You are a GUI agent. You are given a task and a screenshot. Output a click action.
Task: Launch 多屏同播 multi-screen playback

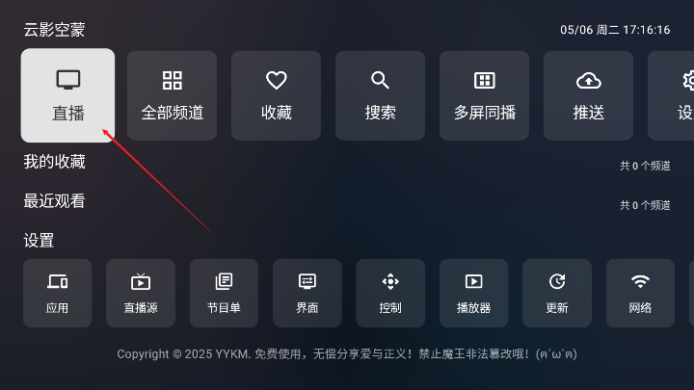484,95
